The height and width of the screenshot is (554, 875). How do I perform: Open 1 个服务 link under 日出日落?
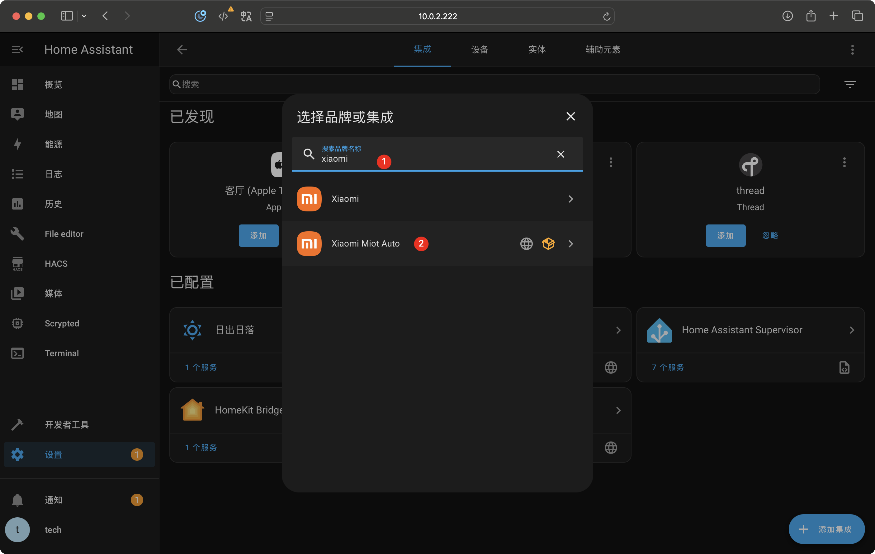point(201,367)
